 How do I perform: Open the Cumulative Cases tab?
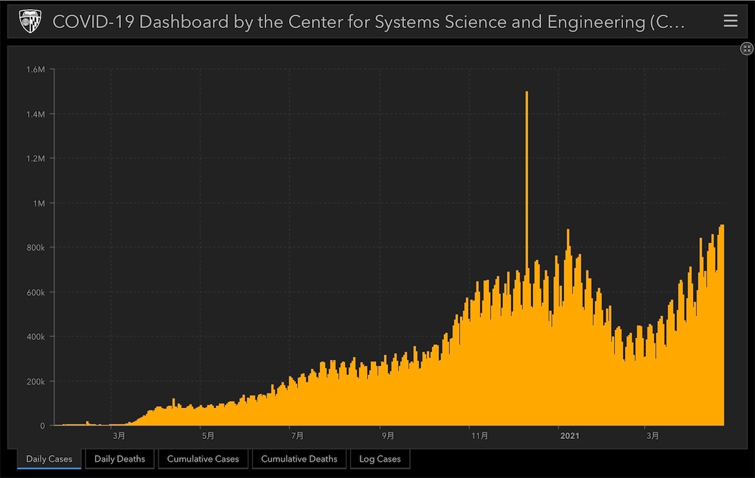[203, 459]
